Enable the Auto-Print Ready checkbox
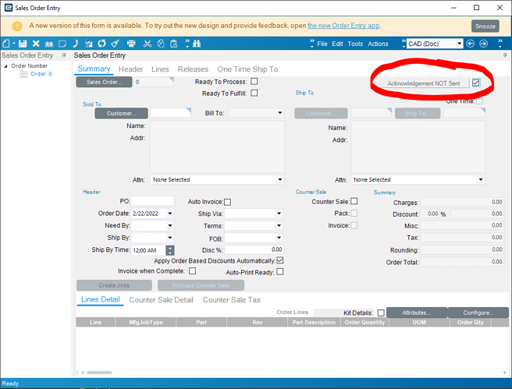512x389 pixels. click(x=280, y=271)
